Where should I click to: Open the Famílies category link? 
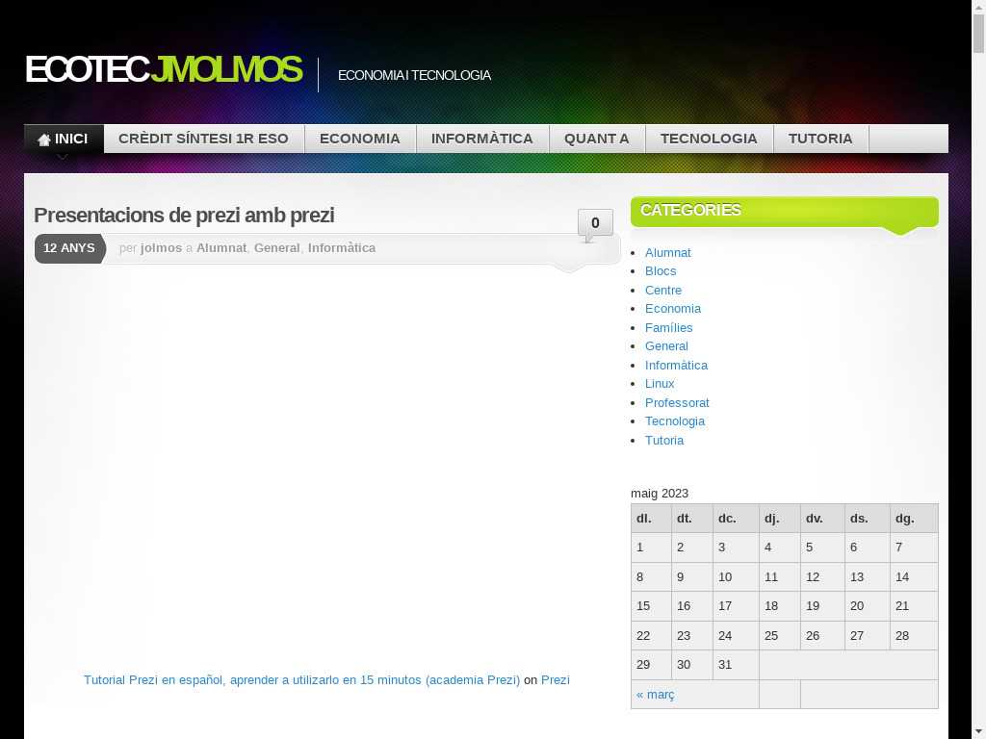[x=668, y=328]
